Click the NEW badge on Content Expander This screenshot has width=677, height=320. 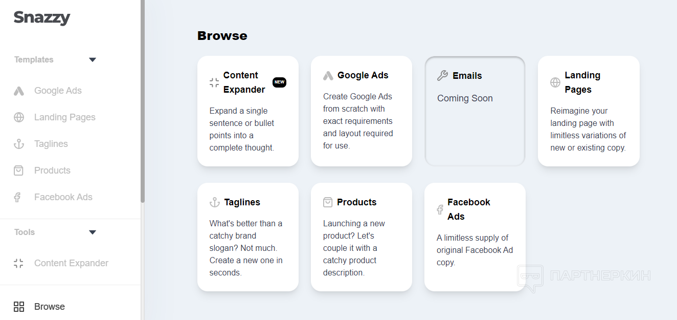click(x=279, y=82)
